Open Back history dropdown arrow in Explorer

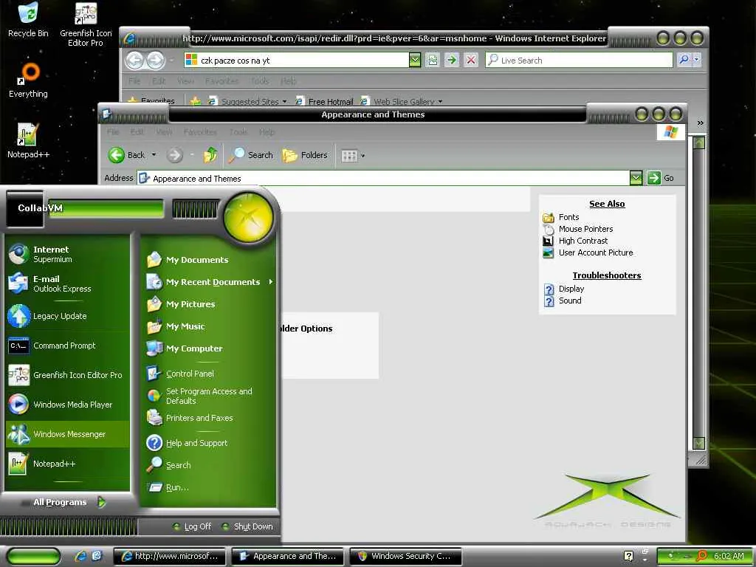click(x=154, y=155)
